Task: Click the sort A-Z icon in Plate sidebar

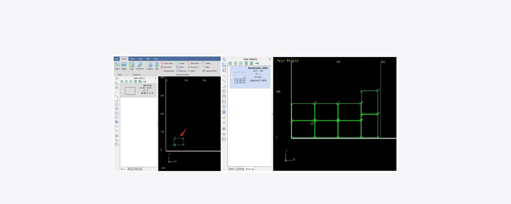Action: tap(224, 70)
